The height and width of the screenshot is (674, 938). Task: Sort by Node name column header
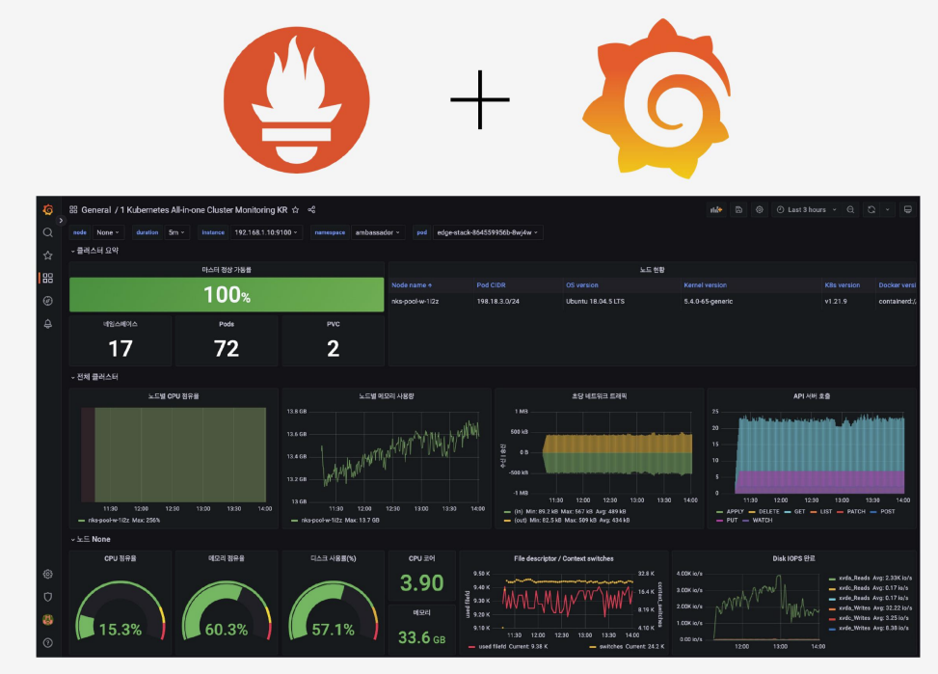(x=412, y=285)
